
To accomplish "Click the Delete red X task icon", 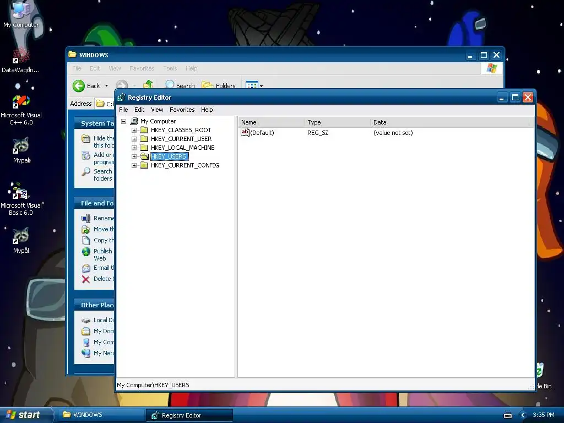I will (x=86, y=279).
